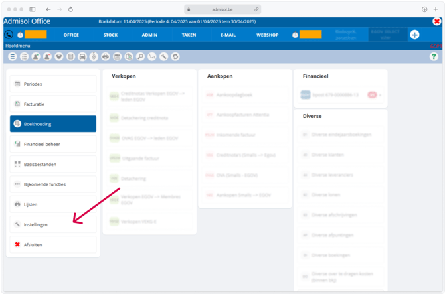Screen dimensions: 445x294
Task: Open the OFFICE tab
Action: [x=71, y=35]
